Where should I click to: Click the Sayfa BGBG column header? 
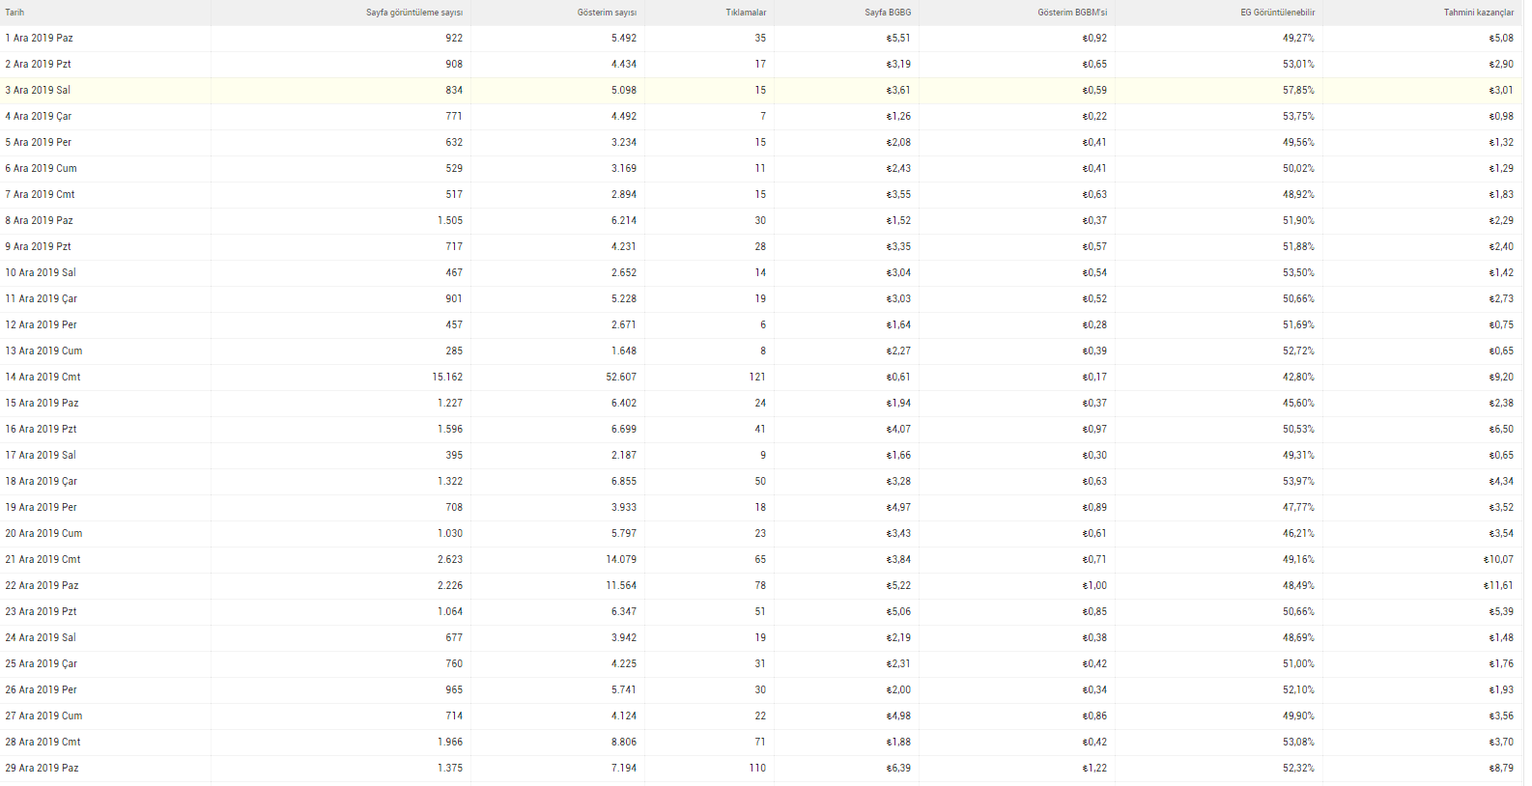(x=888, y=13)
